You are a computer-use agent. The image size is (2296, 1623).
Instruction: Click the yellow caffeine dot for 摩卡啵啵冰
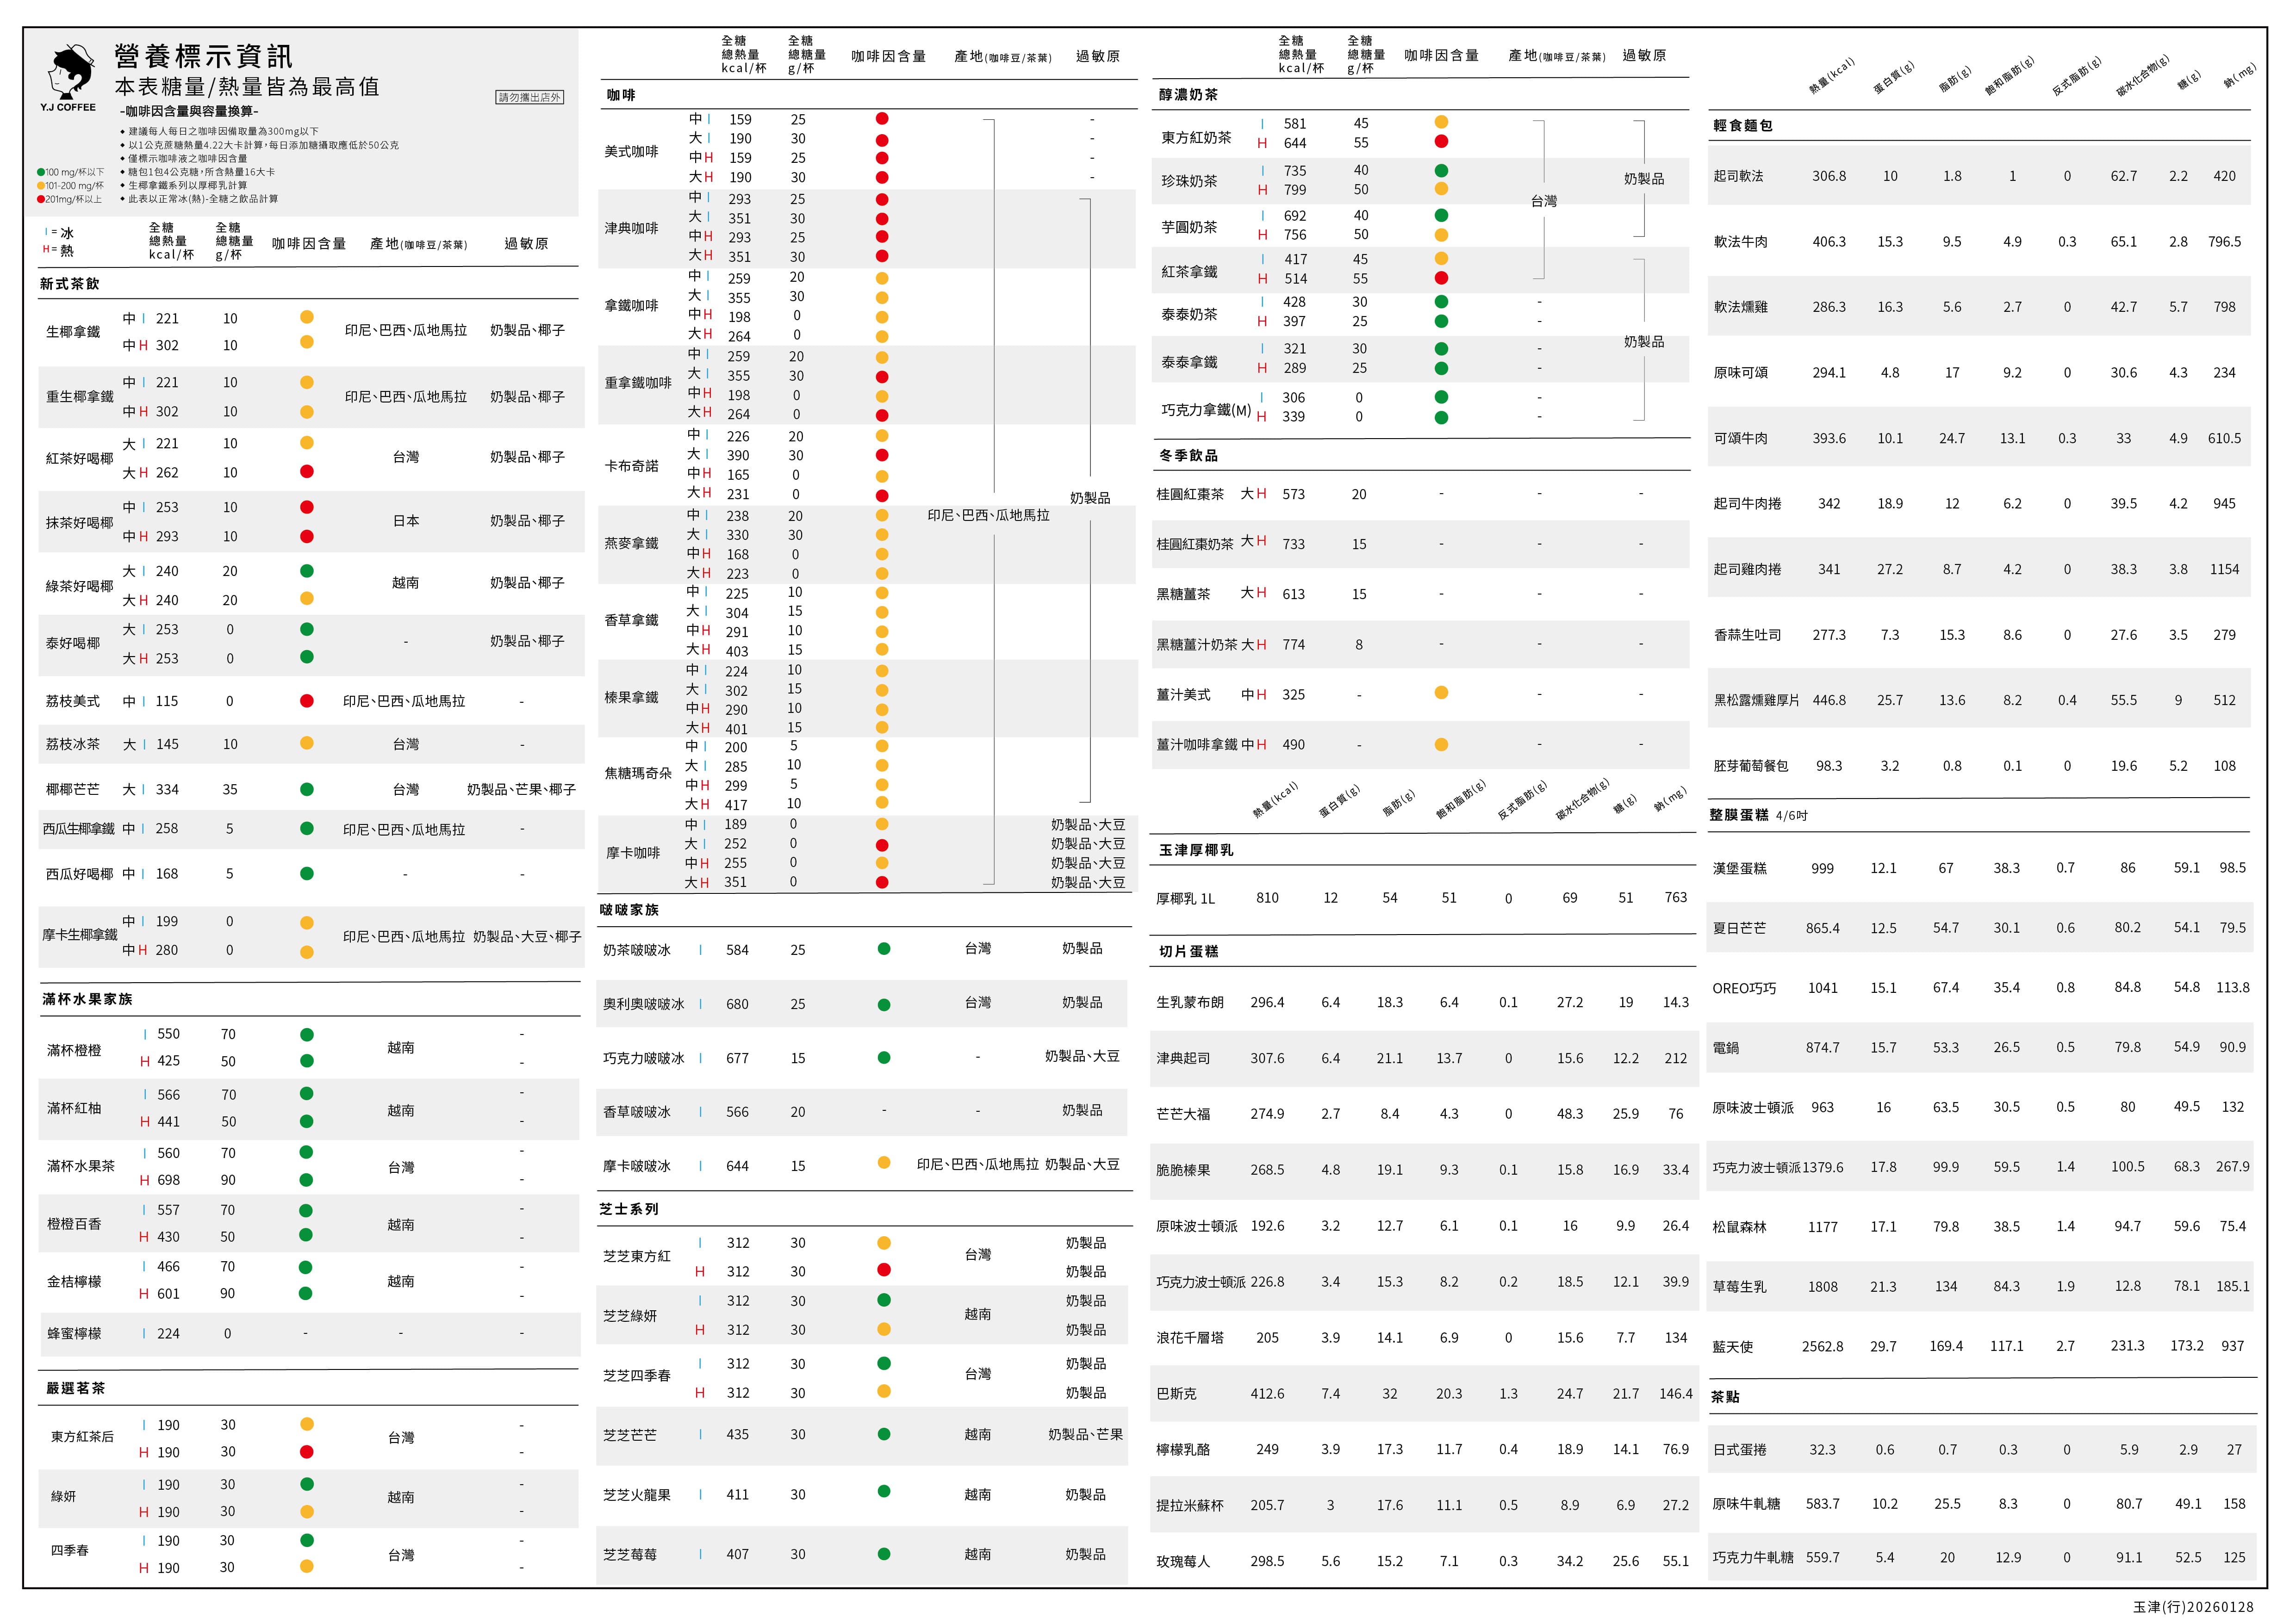(x=884, y=1162)
